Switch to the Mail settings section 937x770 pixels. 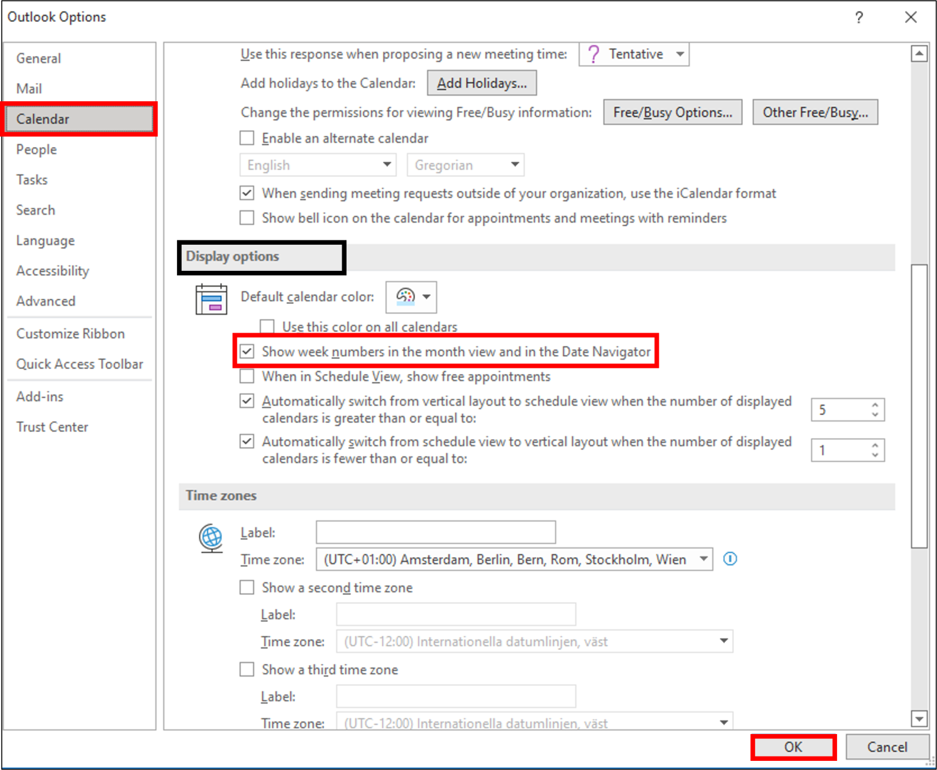[29, 88]
